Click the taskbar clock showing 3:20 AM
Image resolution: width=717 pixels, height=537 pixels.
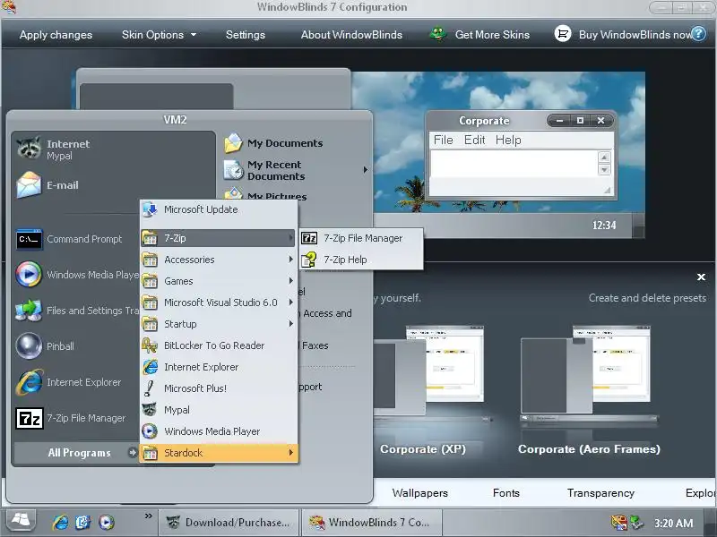point(673,523)
